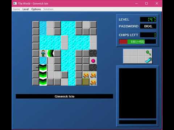Screen dimensions: 174x130
Task: Click the Chip character tile
Action: coord(43,53)
